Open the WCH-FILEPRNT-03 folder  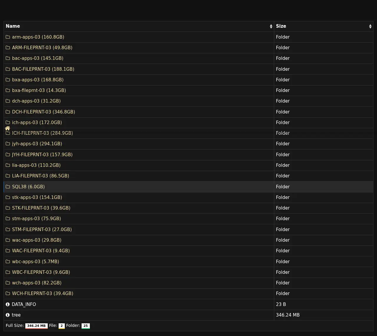[x=42, y=293]
